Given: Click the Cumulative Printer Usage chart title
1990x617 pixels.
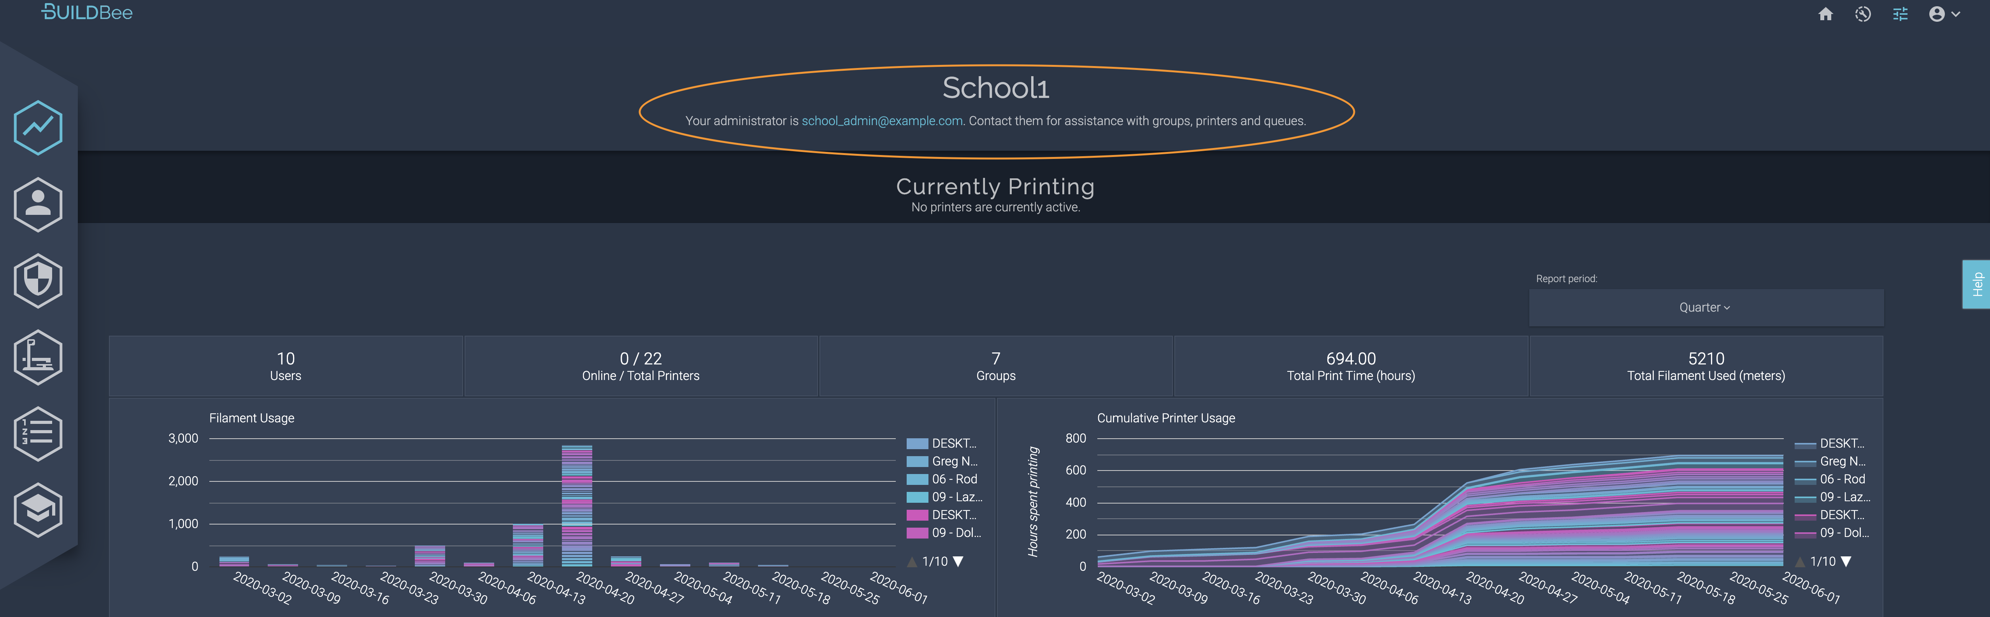Looking at the screenshot, I should click(x=1166, y=418).
